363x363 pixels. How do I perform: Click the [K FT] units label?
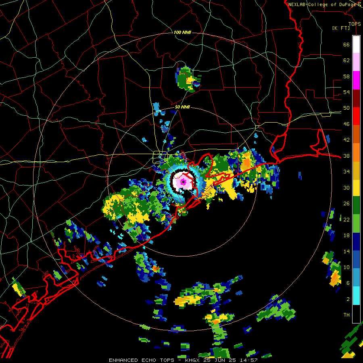click(x=341, y=28)
